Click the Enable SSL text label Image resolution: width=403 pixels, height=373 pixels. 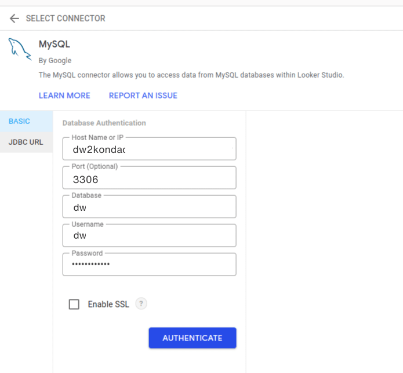pos(108,304)
